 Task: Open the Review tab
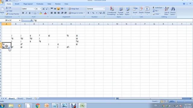tap(58, 4)
